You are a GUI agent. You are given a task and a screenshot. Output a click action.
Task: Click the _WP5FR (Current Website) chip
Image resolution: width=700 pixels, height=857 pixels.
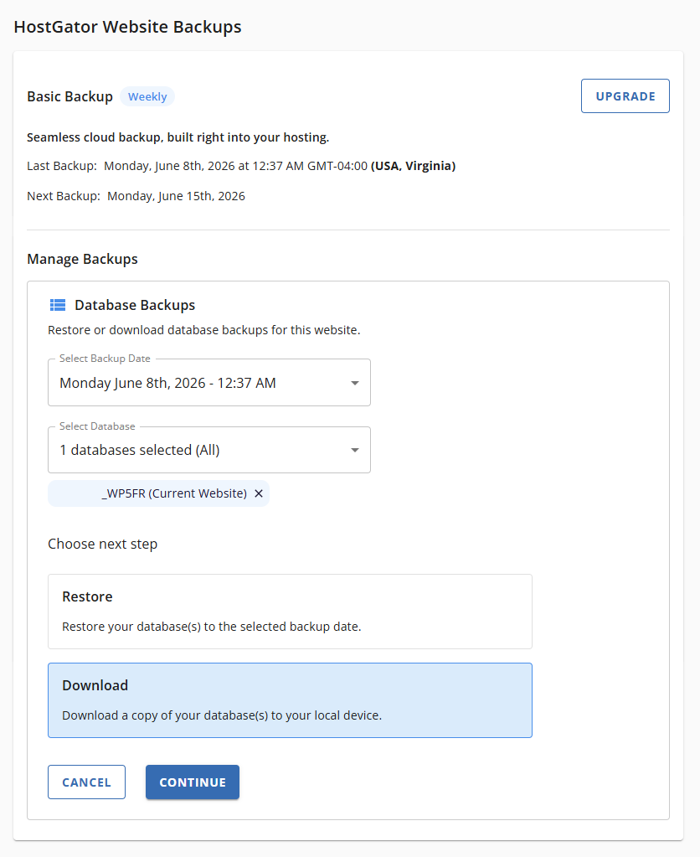158,493
